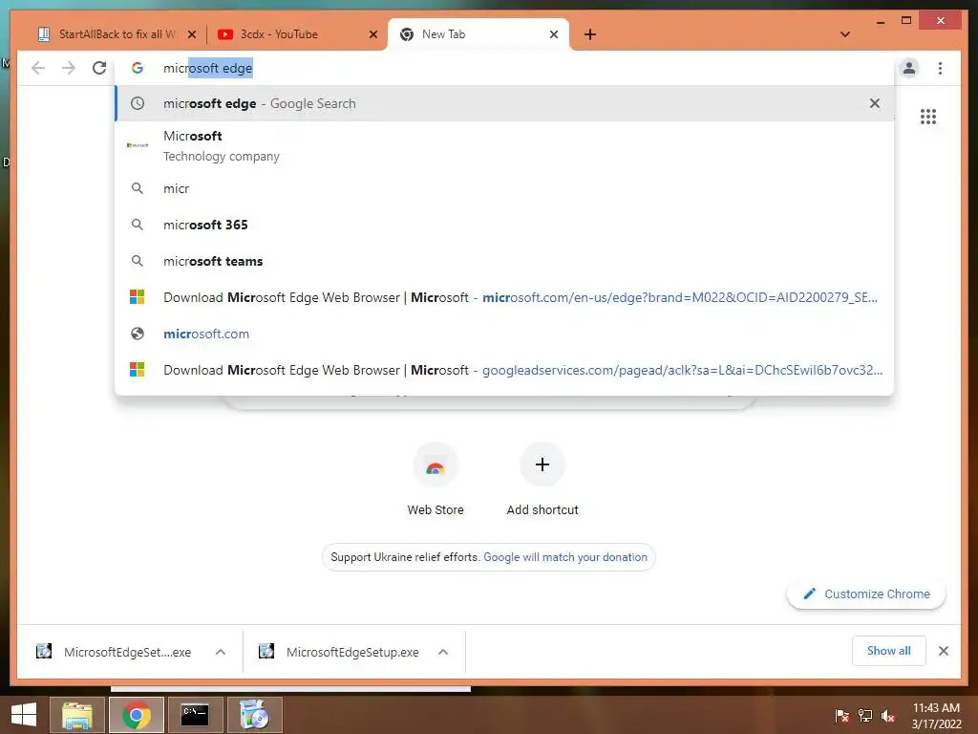Open the microsoft.com suggestion
This screenshot has height=734, width=978.
pyautogui.click(x=504, y=334)
